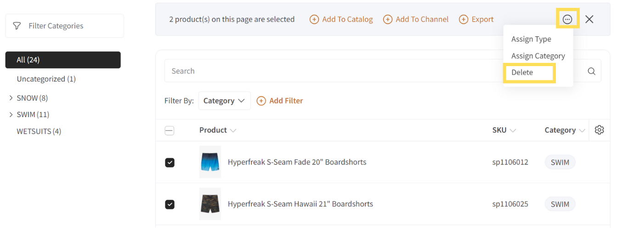617x231 pixels.
Task: Click the Add To Channel button
Action: [416, 19]
